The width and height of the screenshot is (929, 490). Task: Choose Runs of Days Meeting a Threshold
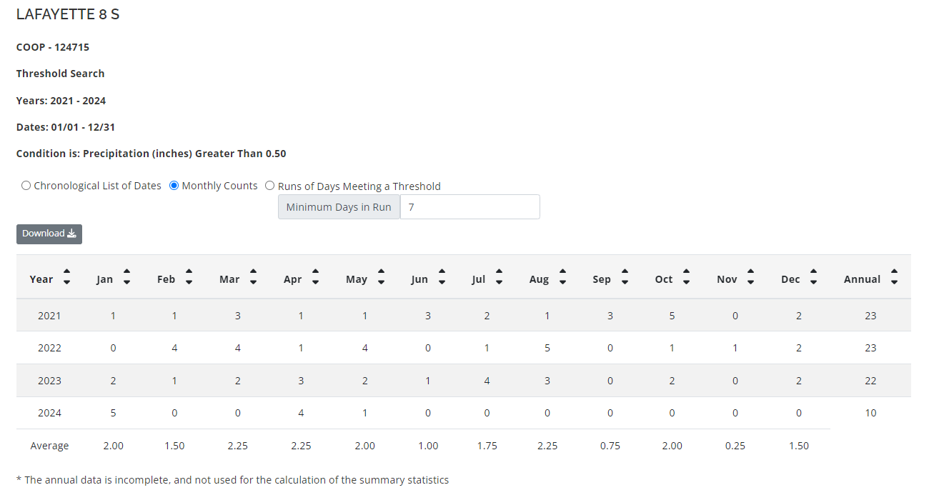[x=270, y=186]
